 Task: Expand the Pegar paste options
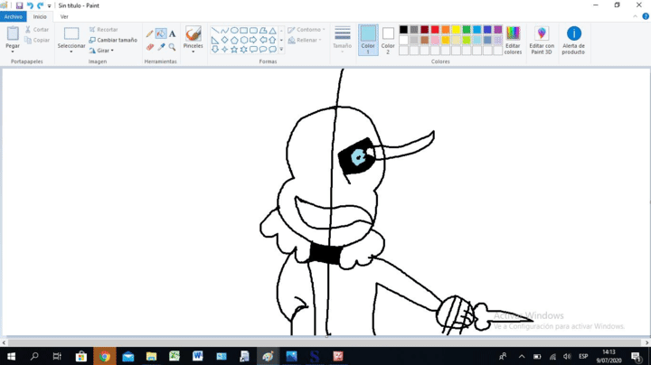(x=13, y=51)
